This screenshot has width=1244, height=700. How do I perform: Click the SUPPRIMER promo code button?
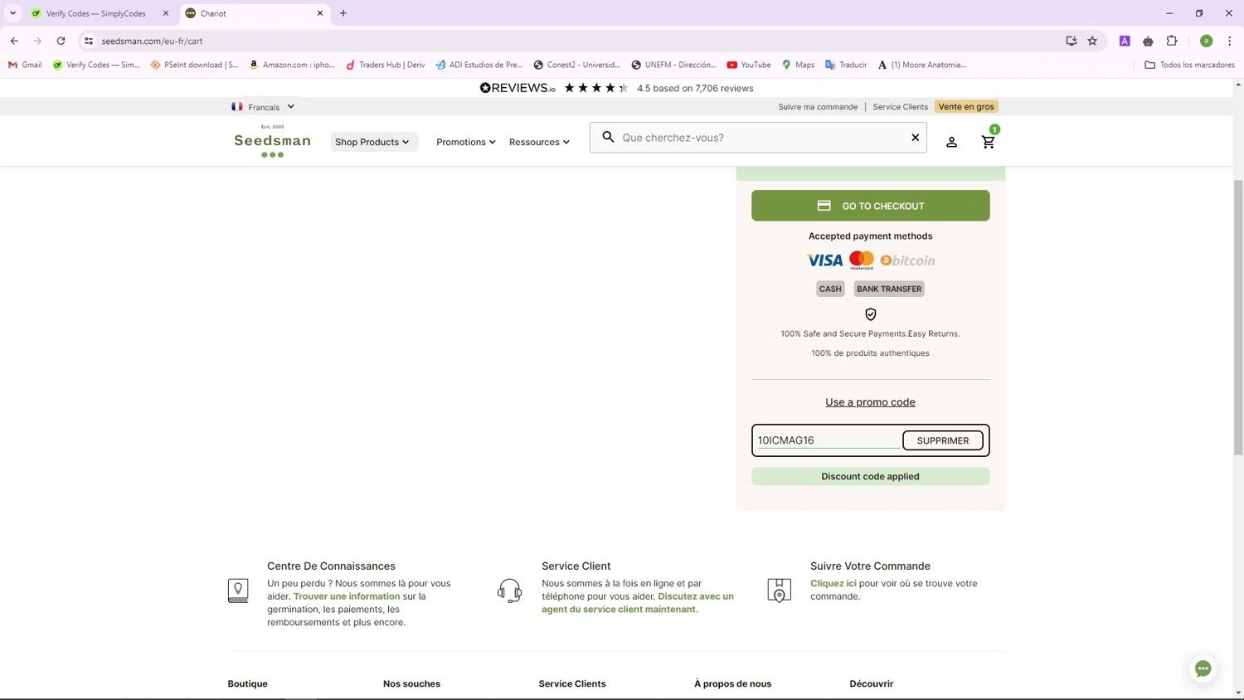943,440
